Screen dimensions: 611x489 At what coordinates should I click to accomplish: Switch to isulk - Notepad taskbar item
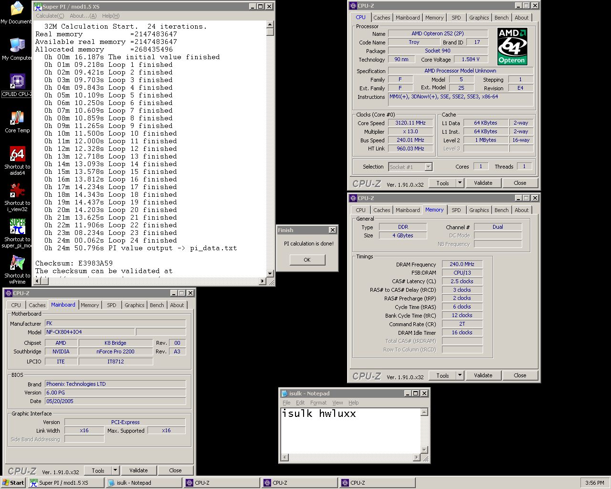[143, 483]
